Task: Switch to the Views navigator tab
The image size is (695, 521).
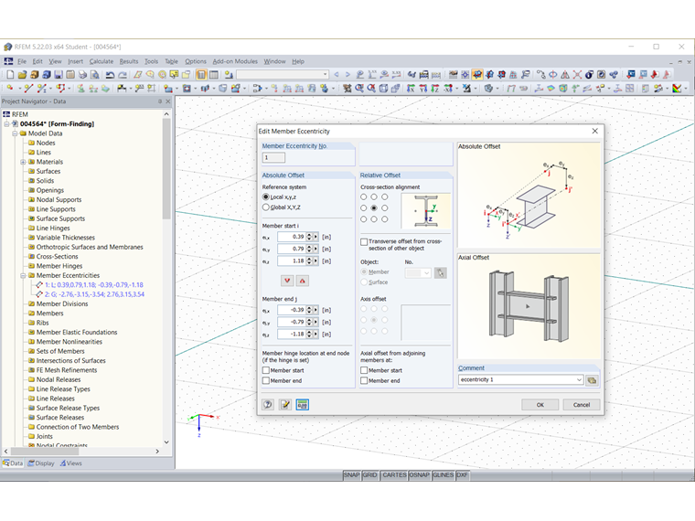Action: pos(71,463)
